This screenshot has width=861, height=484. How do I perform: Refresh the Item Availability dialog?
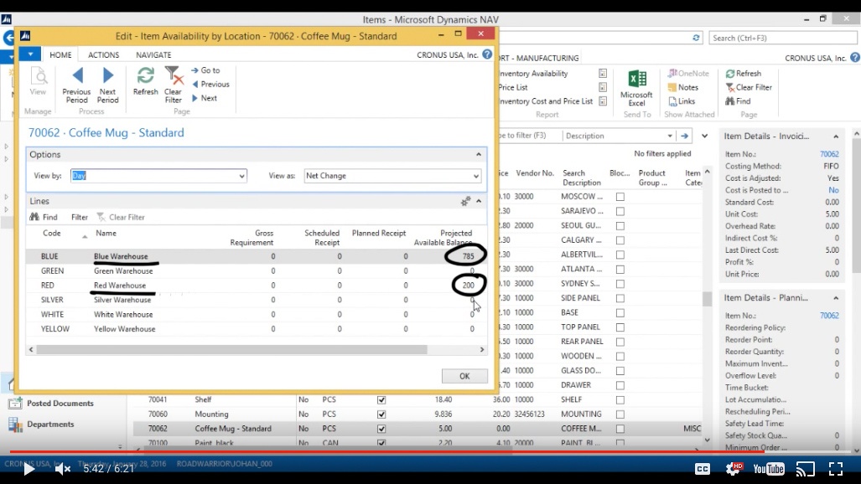tap(146, 81)
